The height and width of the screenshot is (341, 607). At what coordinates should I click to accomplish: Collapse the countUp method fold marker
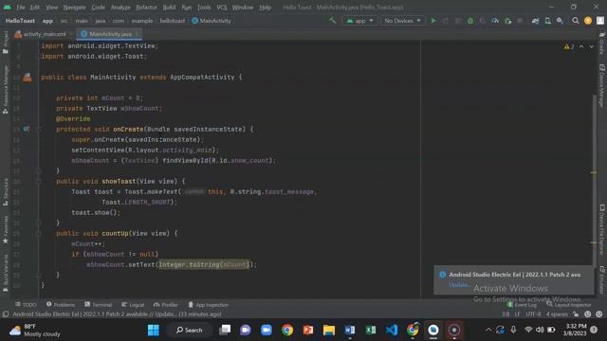coord(39,233)
